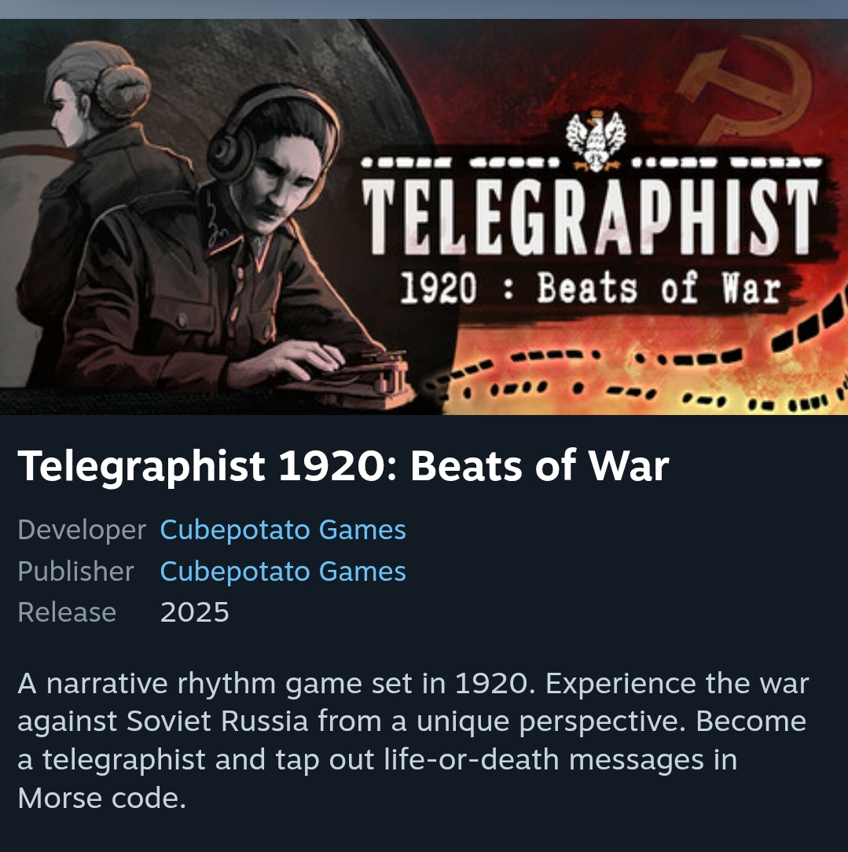Click the Developer label
This screenshot has width=848, height=852.
[82, 530]
